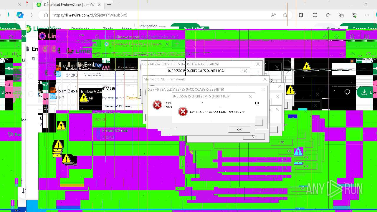The height and width of the screenshot is (212, 377).
Task: Click the yellow warning icon beside the stacked dialogs
Action: (x=290, y=90)
